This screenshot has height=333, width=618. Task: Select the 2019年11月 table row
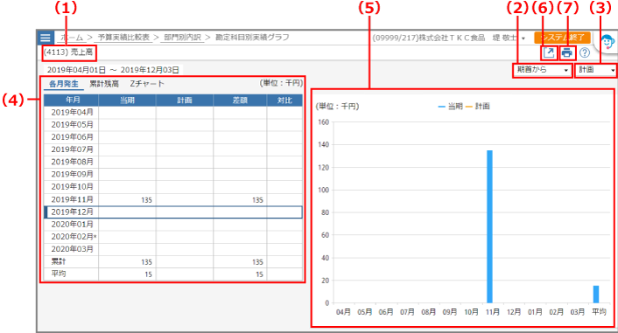pyautogui.click(x=173, y=199)
